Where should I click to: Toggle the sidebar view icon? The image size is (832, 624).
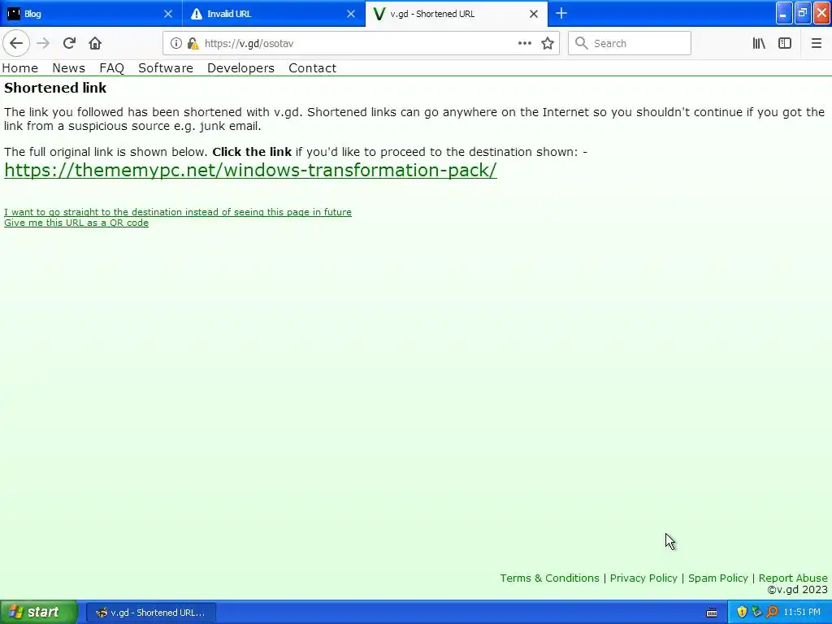785,44
